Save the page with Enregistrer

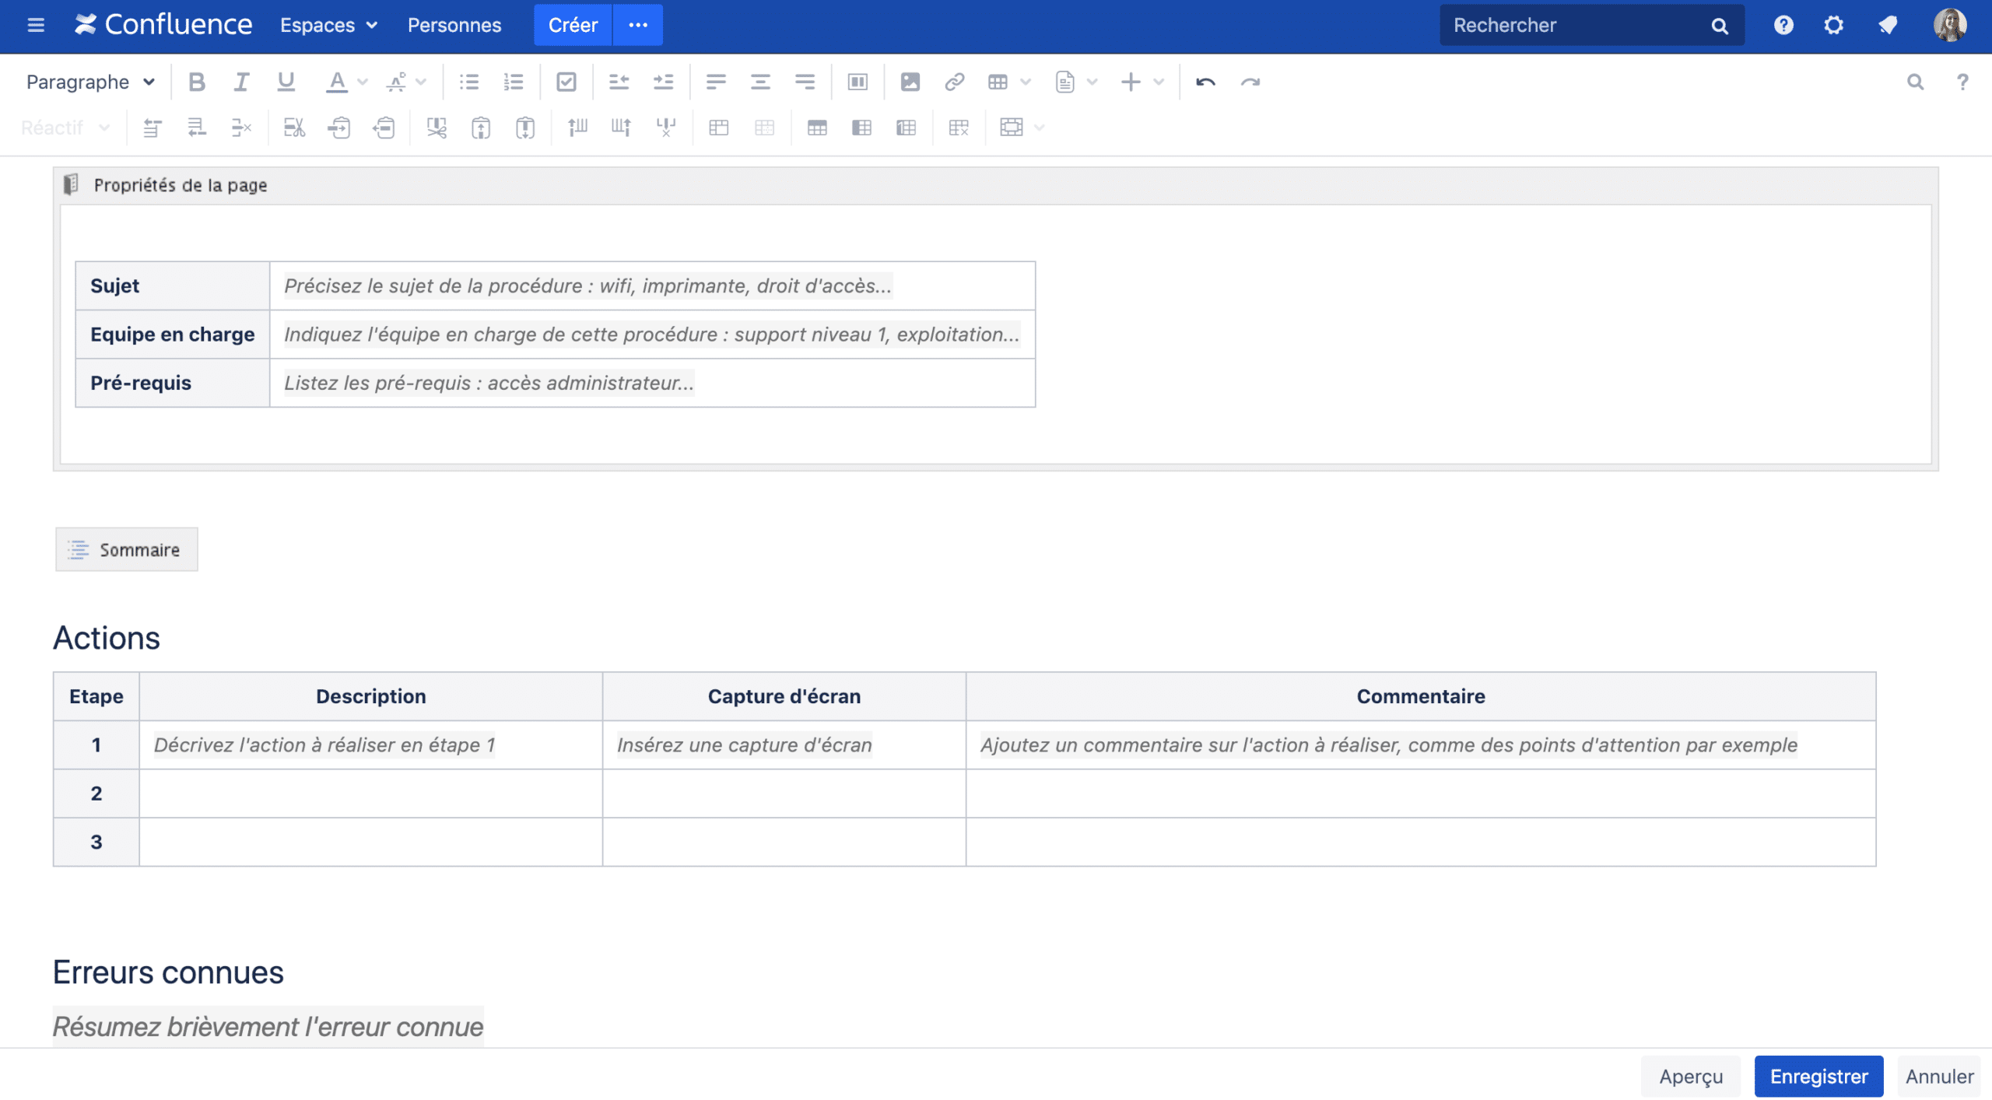(1818, 1076)
